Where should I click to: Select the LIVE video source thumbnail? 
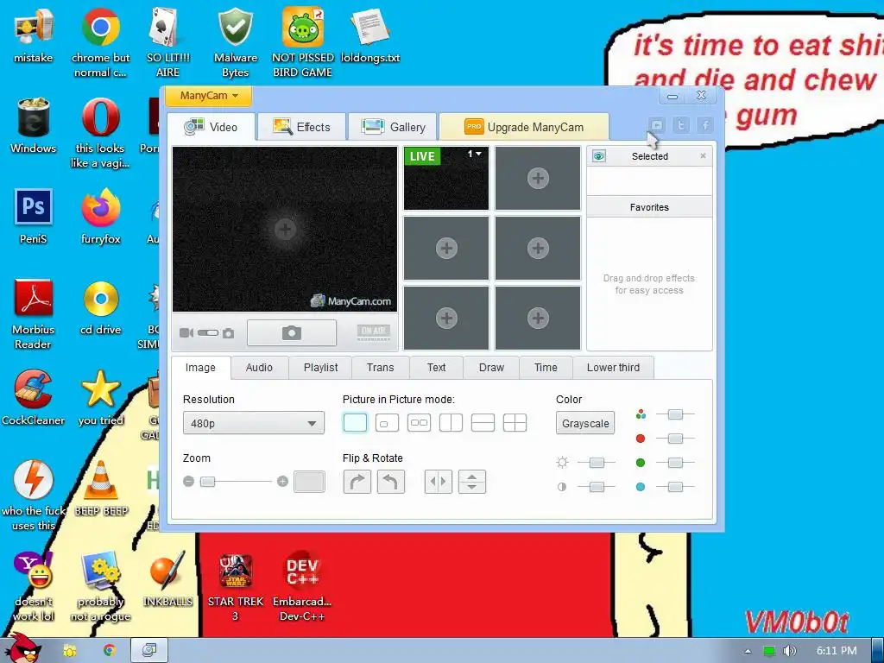(x=446, y=179)
